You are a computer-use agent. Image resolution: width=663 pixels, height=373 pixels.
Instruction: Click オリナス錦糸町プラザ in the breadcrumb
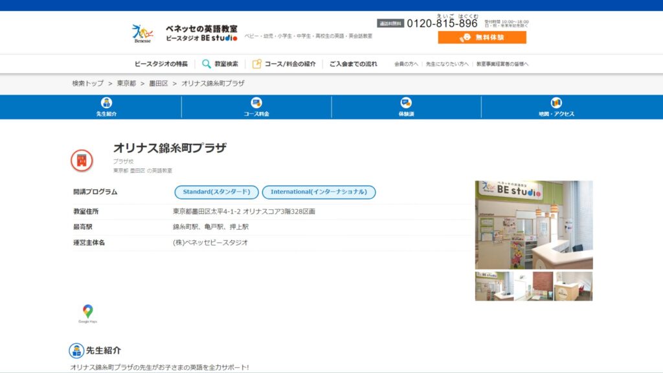(213, 84)
